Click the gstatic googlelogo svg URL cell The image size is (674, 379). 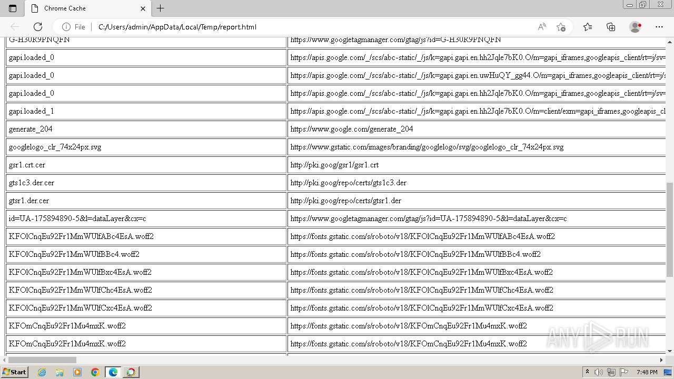coord(477,147)
